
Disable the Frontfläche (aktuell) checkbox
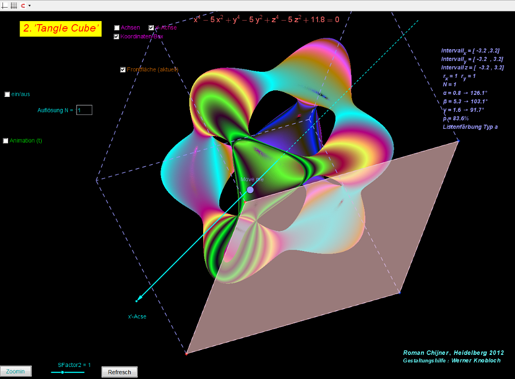point(123,70)
